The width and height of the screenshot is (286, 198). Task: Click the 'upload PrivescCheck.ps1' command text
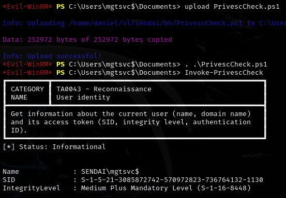[232, 7]
